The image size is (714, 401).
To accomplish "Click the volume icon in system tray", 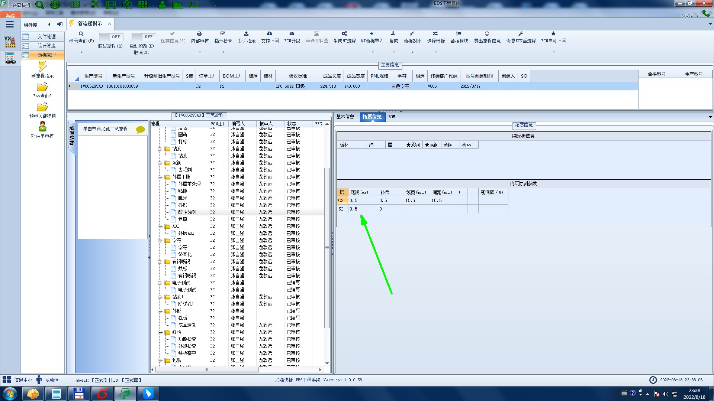I will 665,394.
